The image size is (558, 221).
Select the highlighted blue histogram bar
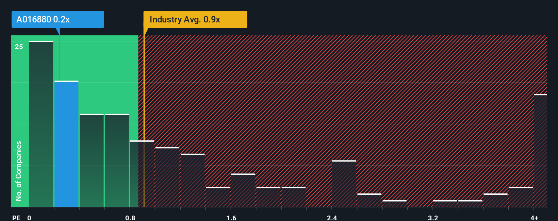click(x=66, y=144)
